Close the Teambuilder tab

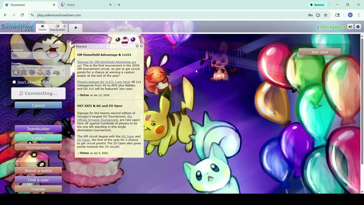65,26
